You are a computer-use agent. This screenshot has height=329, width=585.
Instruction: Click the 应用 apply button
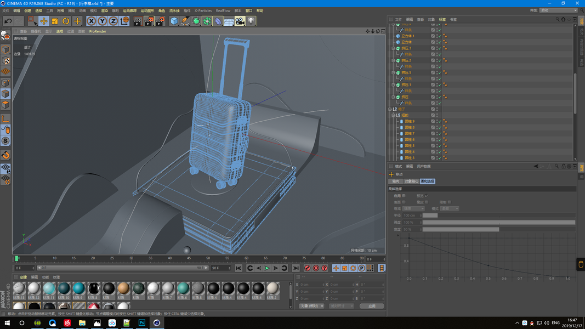pos(372,306)
